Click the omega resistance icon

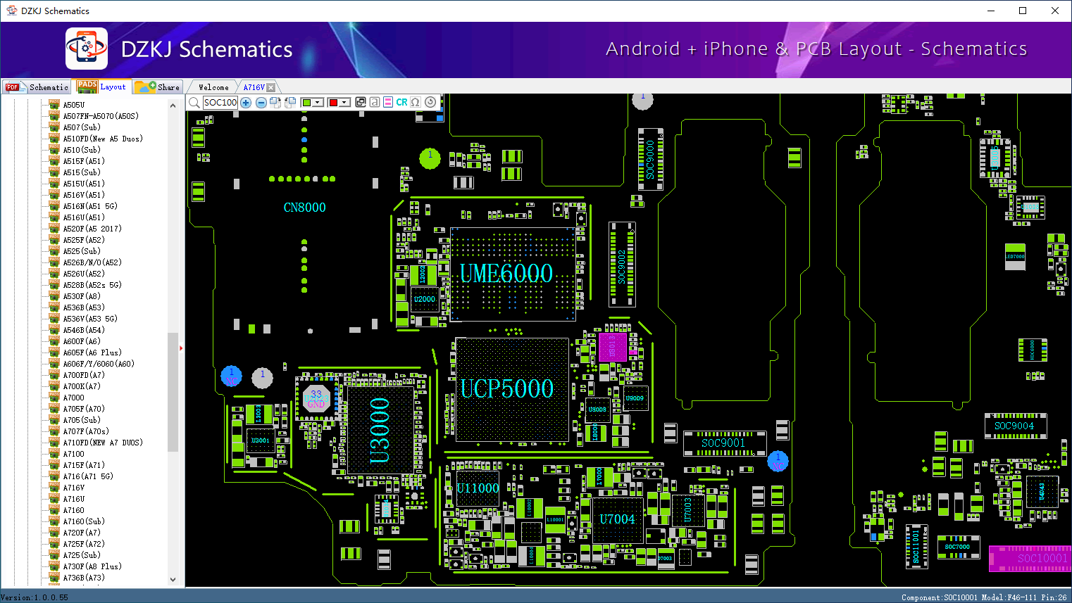[416, 102]
